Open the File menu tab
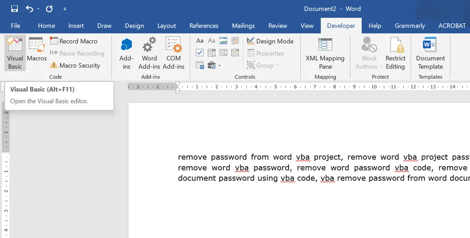470x238 pixels. click(15, 26)
